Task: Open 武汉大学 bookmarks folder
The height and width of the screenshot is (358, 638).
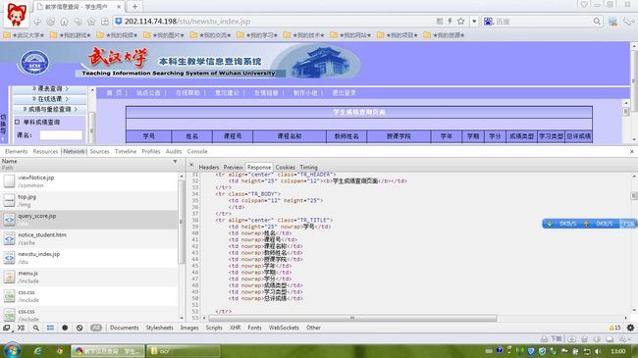Action: click(24, 35)
